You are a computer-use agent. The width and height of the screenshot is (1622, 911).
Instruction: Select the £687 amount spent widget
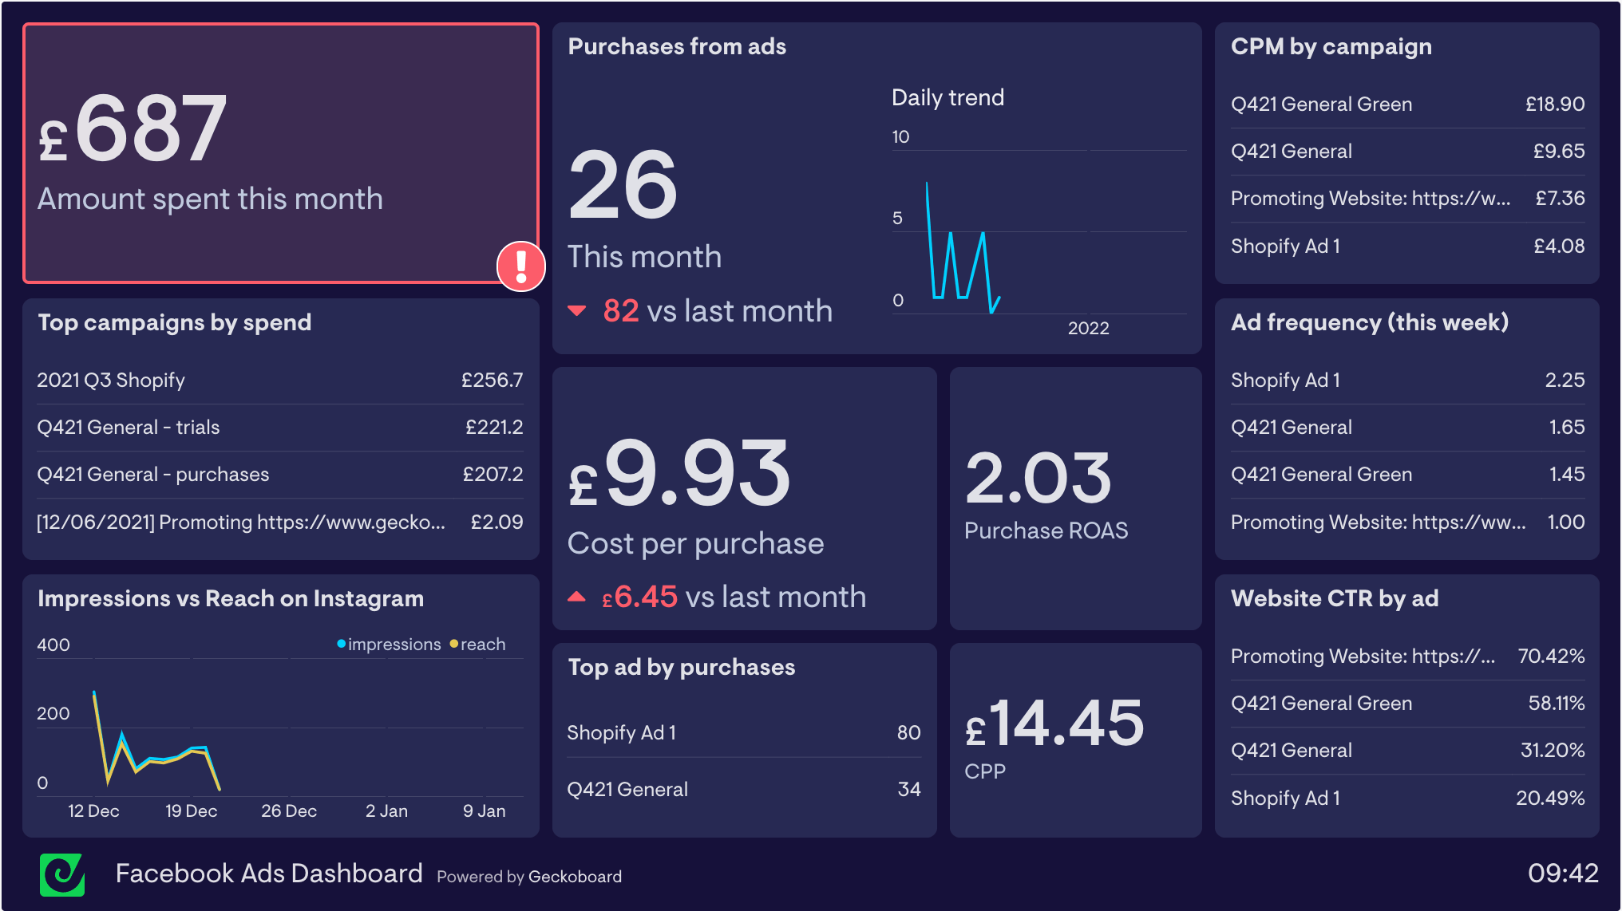coord(281,153)
